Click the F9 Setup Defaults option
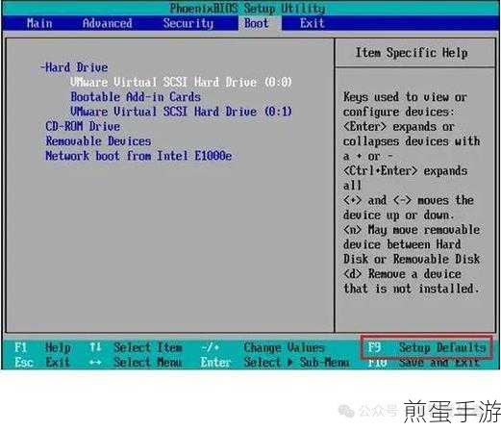Image resolution: width=501 pixels, height=431 pixels. coord(427,347)
